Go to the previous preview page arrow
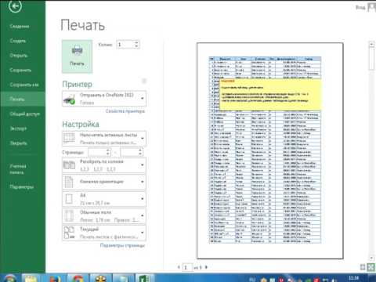Image resolution: width=376 pixels, height=282 pixels. click(x=179, y=267)
